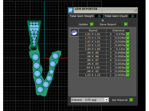Click the Update button label
This screenshot has width=149, height=111.
pyautogui.click(x=83, y=24)
